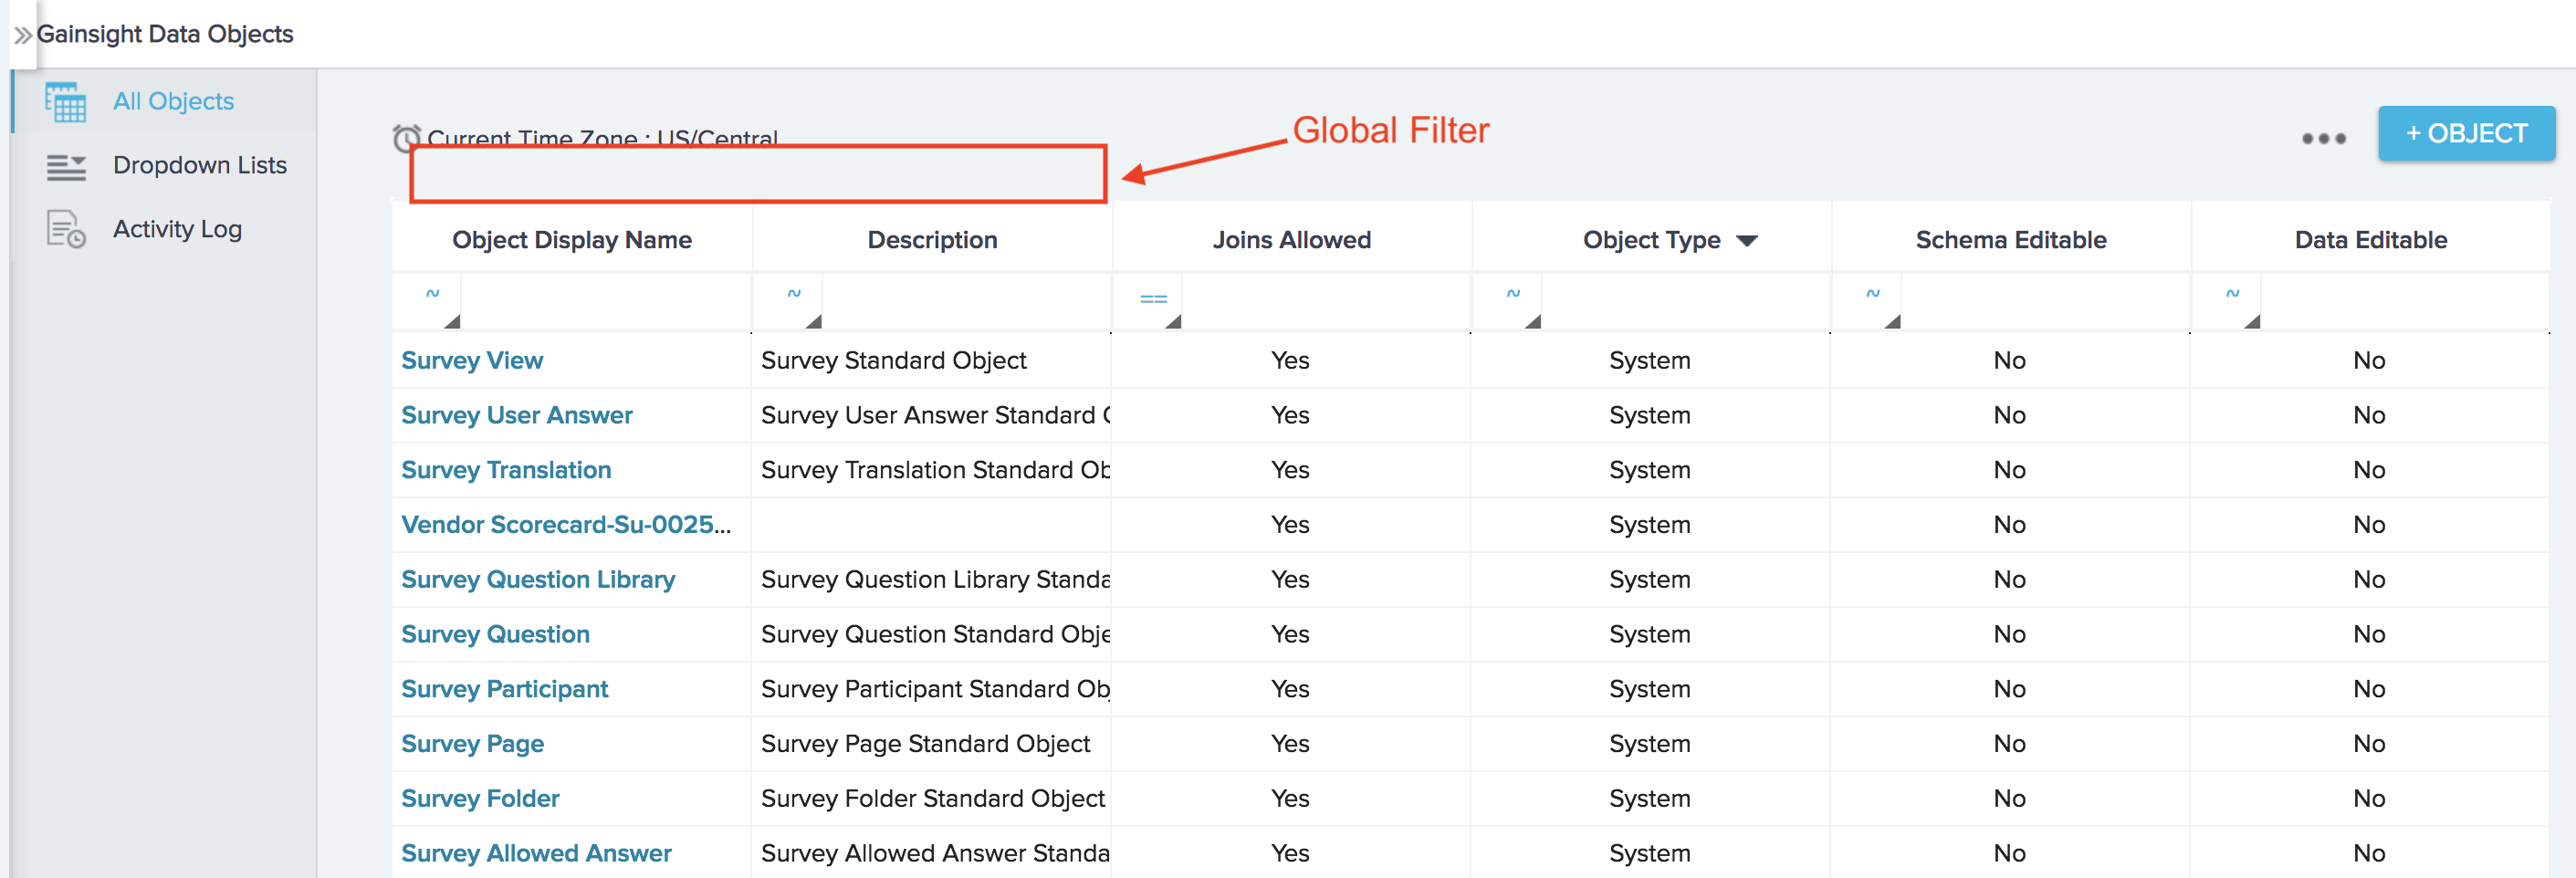This screenshot has height=878, width=2576.
Task: Open Survey Page object
Action: coord(472,744)
